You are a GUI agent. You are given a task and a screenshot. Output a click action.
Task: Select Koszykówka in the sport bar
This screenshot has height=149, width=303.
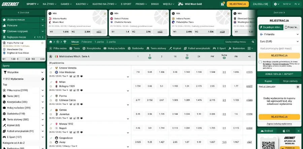pyautogui.click(x=92, y=48)
